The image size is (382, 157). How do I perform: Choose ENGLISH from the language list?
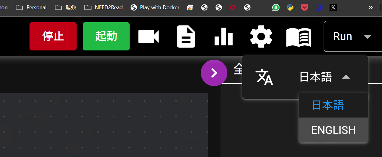333,130
